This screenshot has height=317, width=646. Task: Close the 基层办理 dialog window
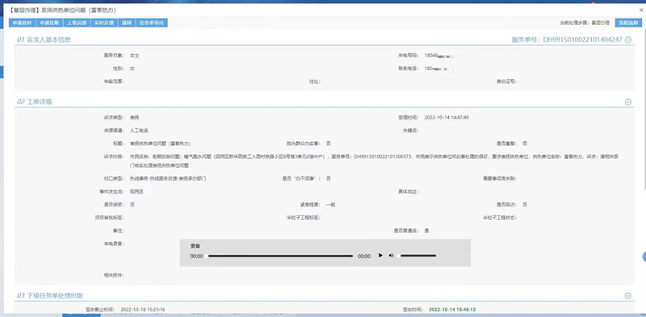[x=640, y=10]
